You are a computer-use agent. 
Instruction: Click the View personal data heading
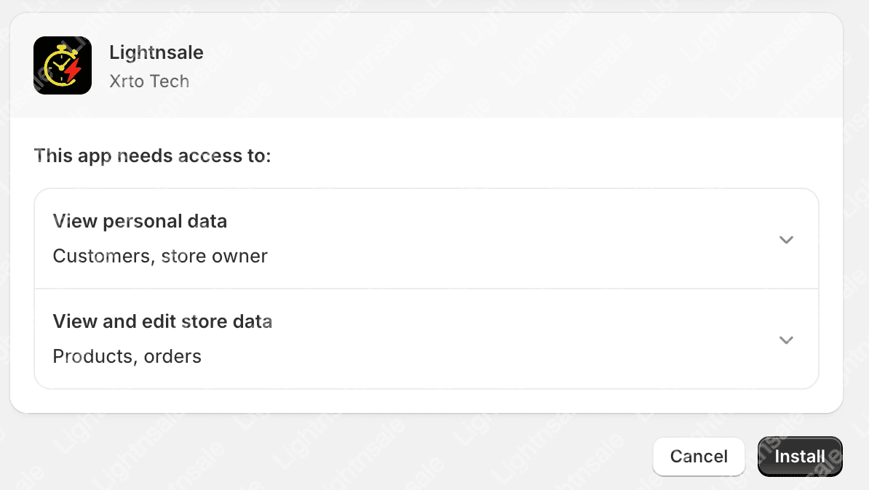click(140, 221)
